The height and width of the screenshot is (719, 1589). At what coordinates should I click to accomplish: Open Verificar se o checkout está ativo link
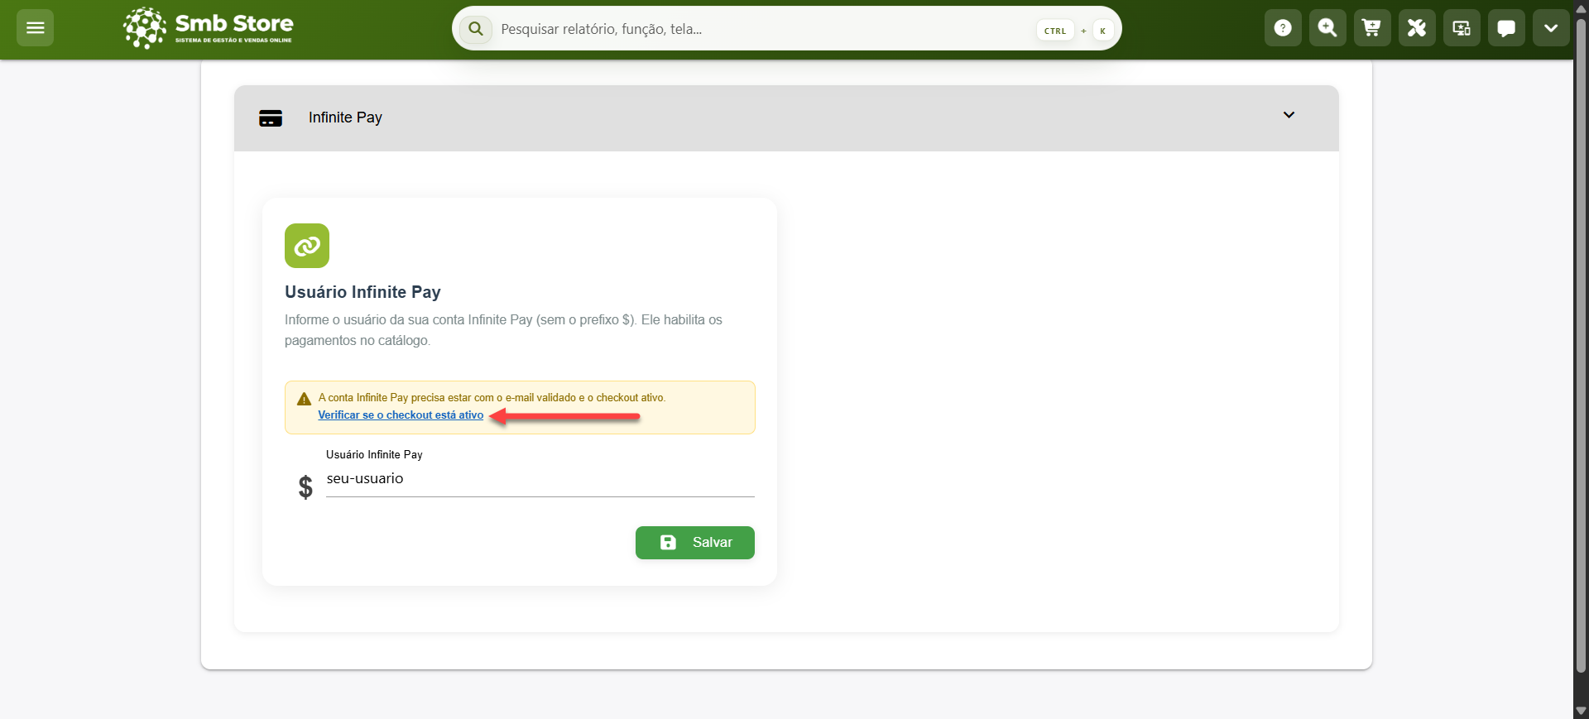(401, 415)
